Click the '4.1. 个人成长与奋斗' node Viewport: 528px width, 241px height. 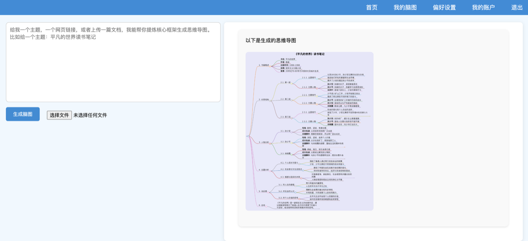click(290, 163)
